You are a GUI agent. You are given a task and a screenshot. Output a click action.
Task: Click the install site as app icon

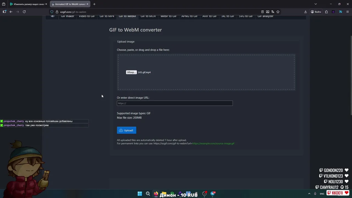click(268, 12)
